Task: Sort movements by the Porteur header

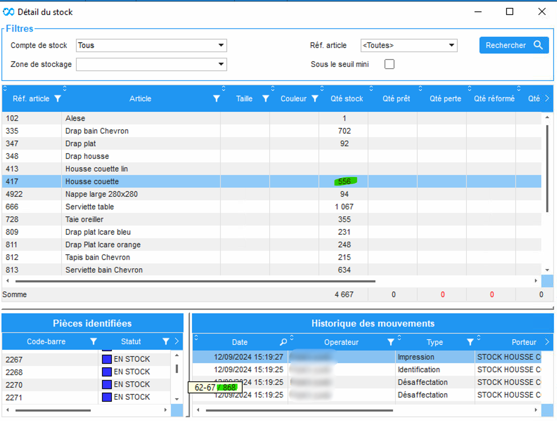Action: coord(524,342)
